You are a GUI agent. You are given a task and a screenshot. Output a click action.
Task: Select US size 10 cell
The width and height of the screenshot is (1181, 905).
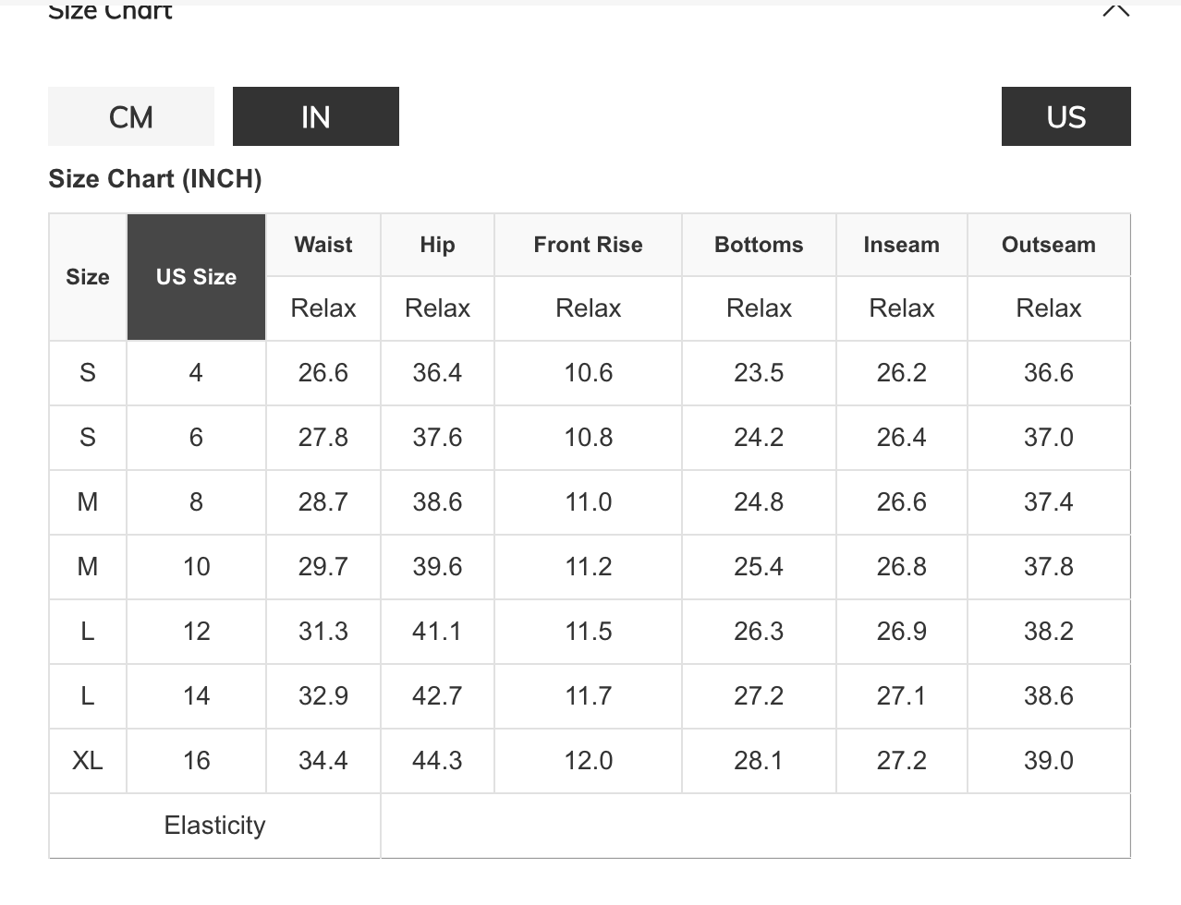pos(196,567)
